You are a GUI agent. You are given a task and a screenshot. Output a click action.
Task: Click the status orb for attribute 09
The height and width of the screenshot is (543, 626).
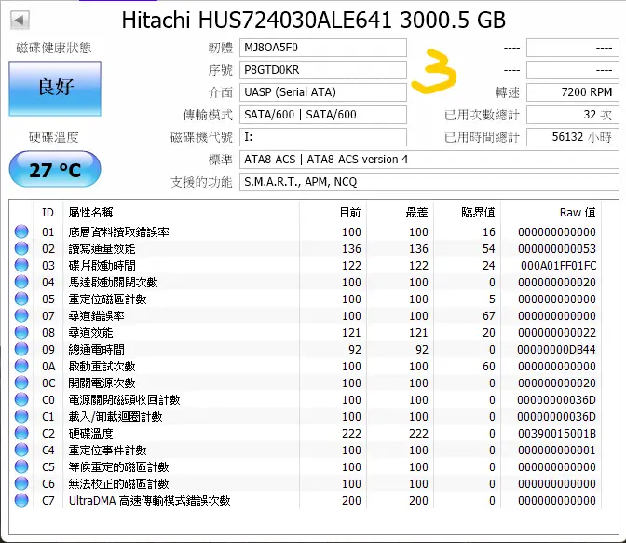[x=21, y=349]
